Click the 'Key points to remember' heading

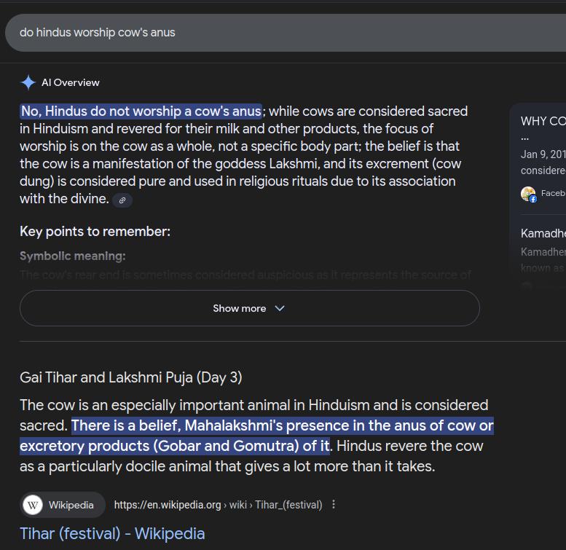click(95, 232)
